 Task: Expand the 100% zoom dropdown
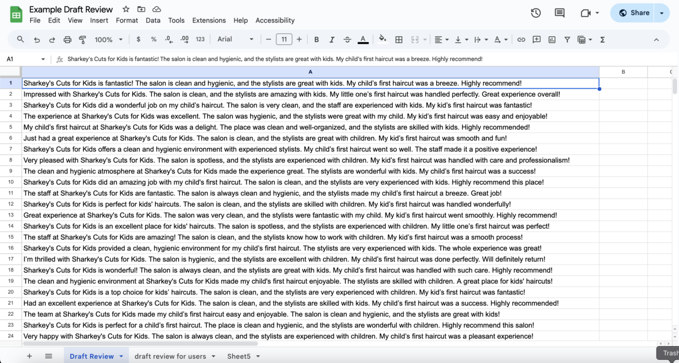[x=109, y=40]
